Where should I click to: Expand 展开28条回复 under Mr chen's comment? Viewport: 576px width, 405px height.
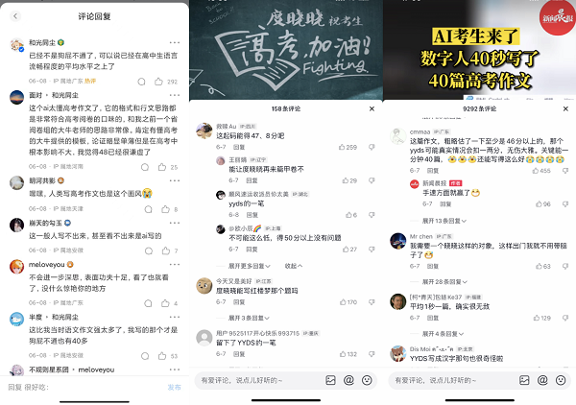click(444, 281)
